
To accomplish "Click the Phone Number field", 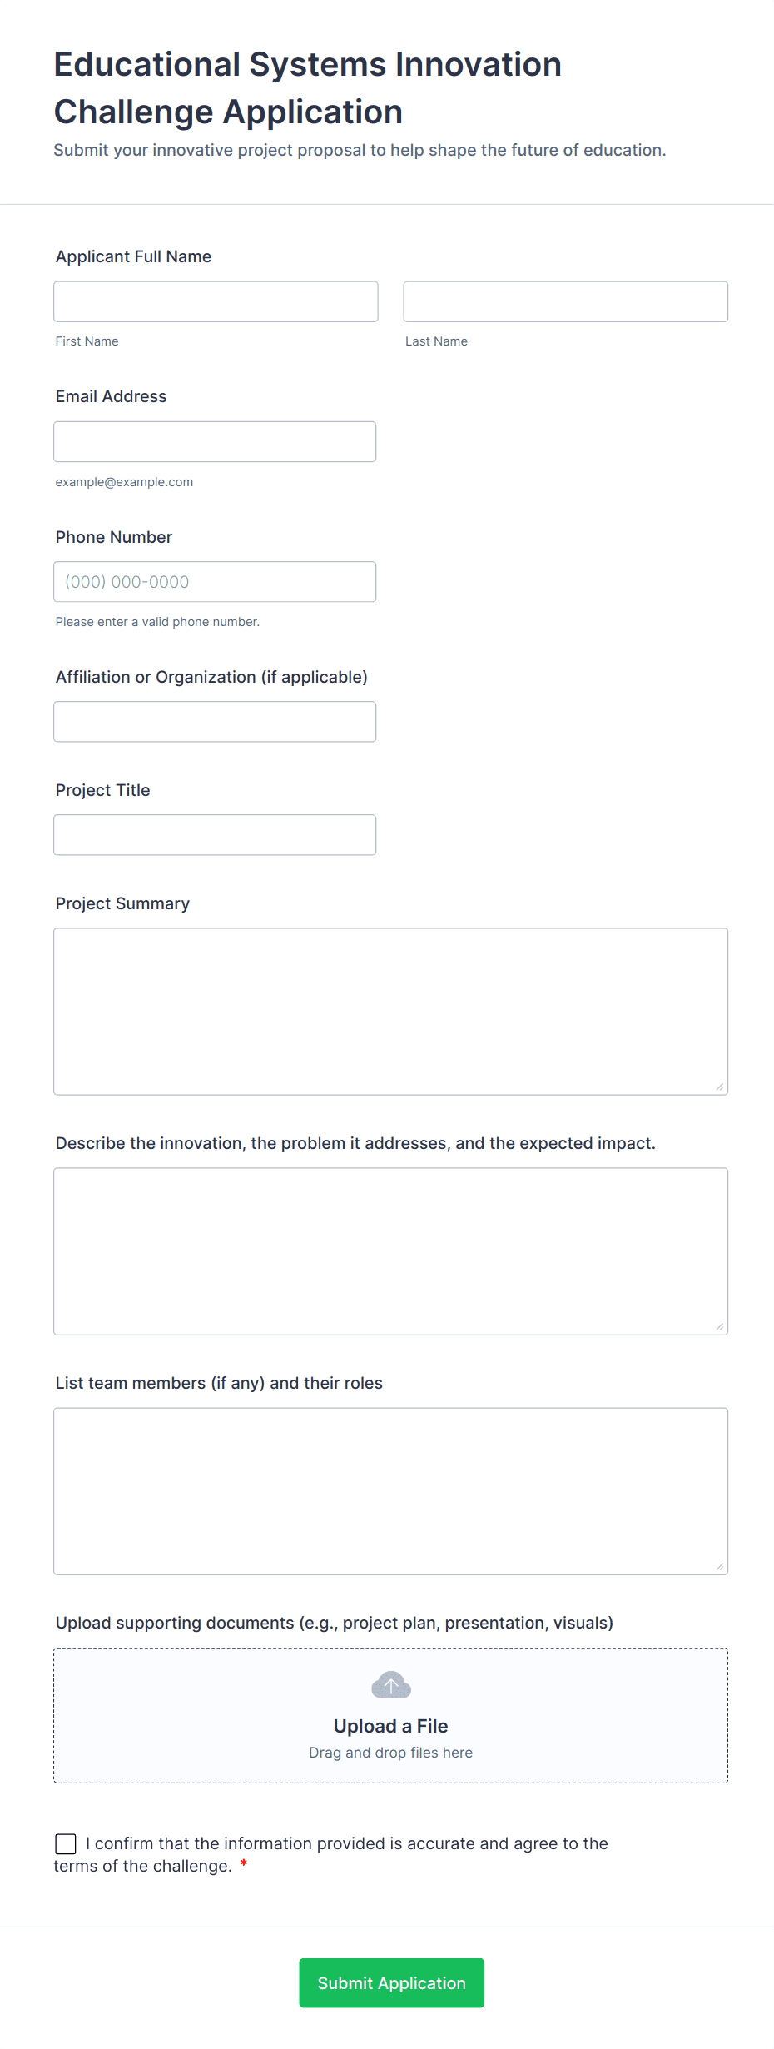I will coord(215,582).
